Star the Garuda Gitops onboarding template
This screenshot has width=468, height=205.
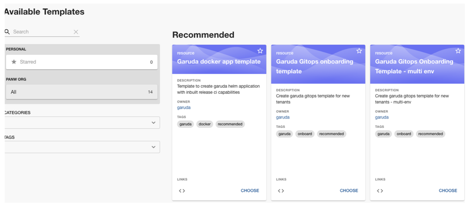[x=359, y=50]
